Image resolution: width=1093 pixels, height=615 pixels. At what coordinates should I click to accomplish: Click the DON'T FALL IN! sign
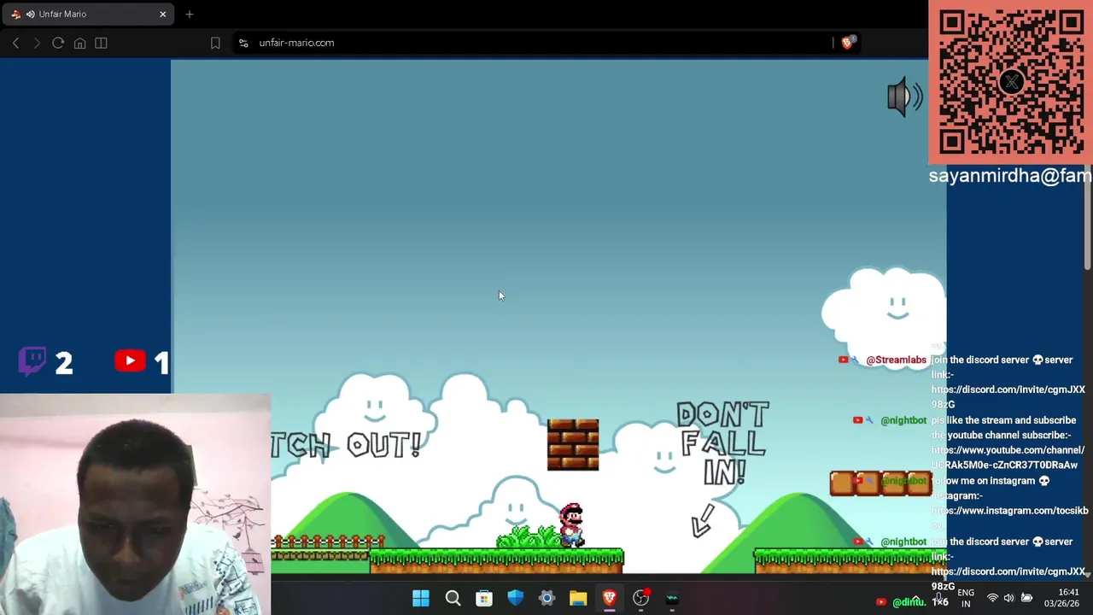coord(723,443)
